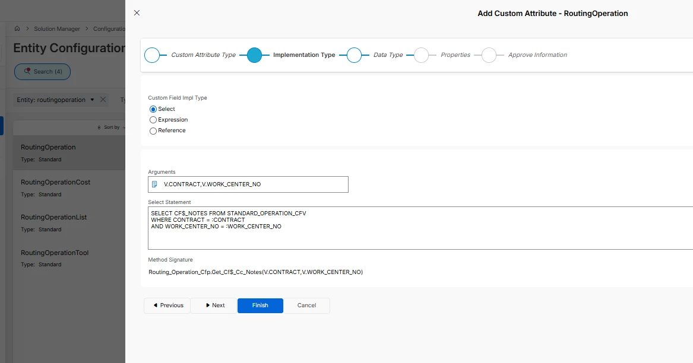The image size is (693, 363).
Task: Select the Reference radio button
Action: coord(153,130)
